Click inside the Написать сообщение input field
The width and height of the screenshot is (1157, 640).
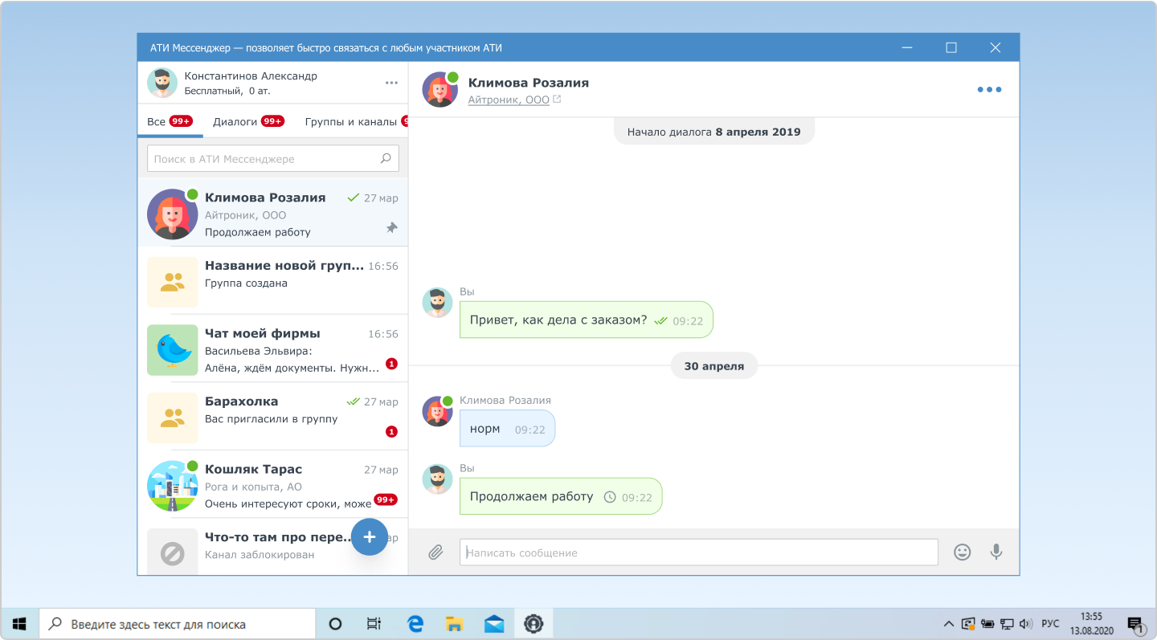698,552
